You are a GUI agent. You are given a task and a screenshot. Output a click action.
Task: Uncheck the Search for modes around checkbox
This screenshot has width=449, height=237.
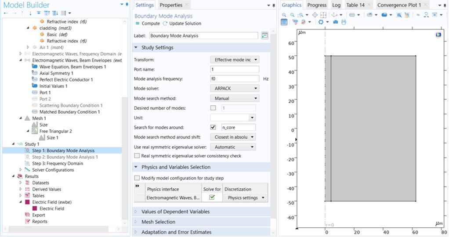(x=214, y=127)
